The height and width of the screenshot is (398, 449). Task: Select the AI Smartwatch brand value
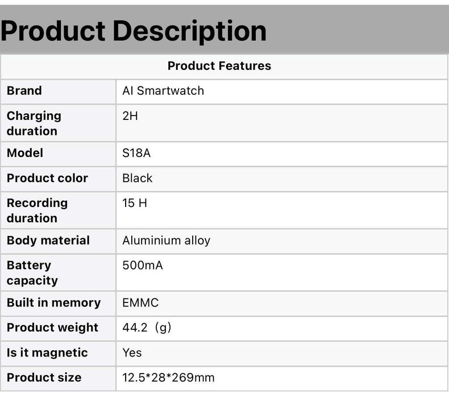coord(163,91)
